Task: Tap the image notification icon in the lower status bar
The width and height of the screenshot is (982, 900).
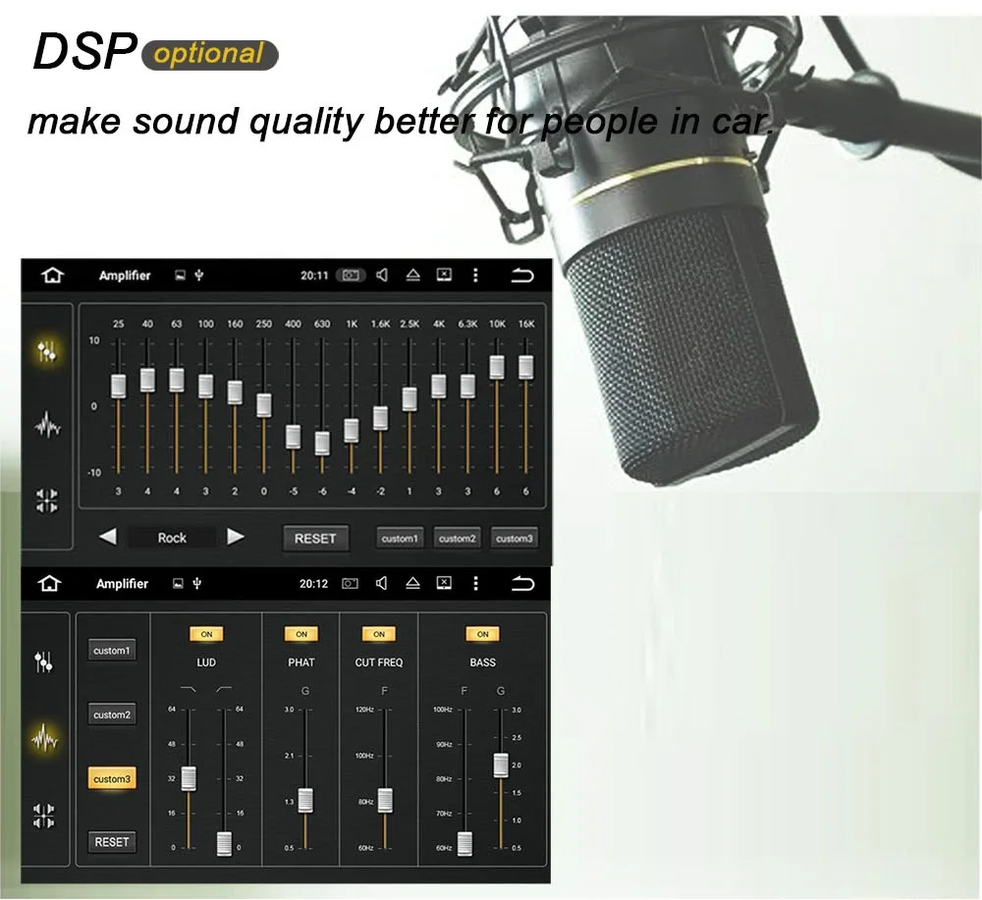Action: click(x=179, y=584)
